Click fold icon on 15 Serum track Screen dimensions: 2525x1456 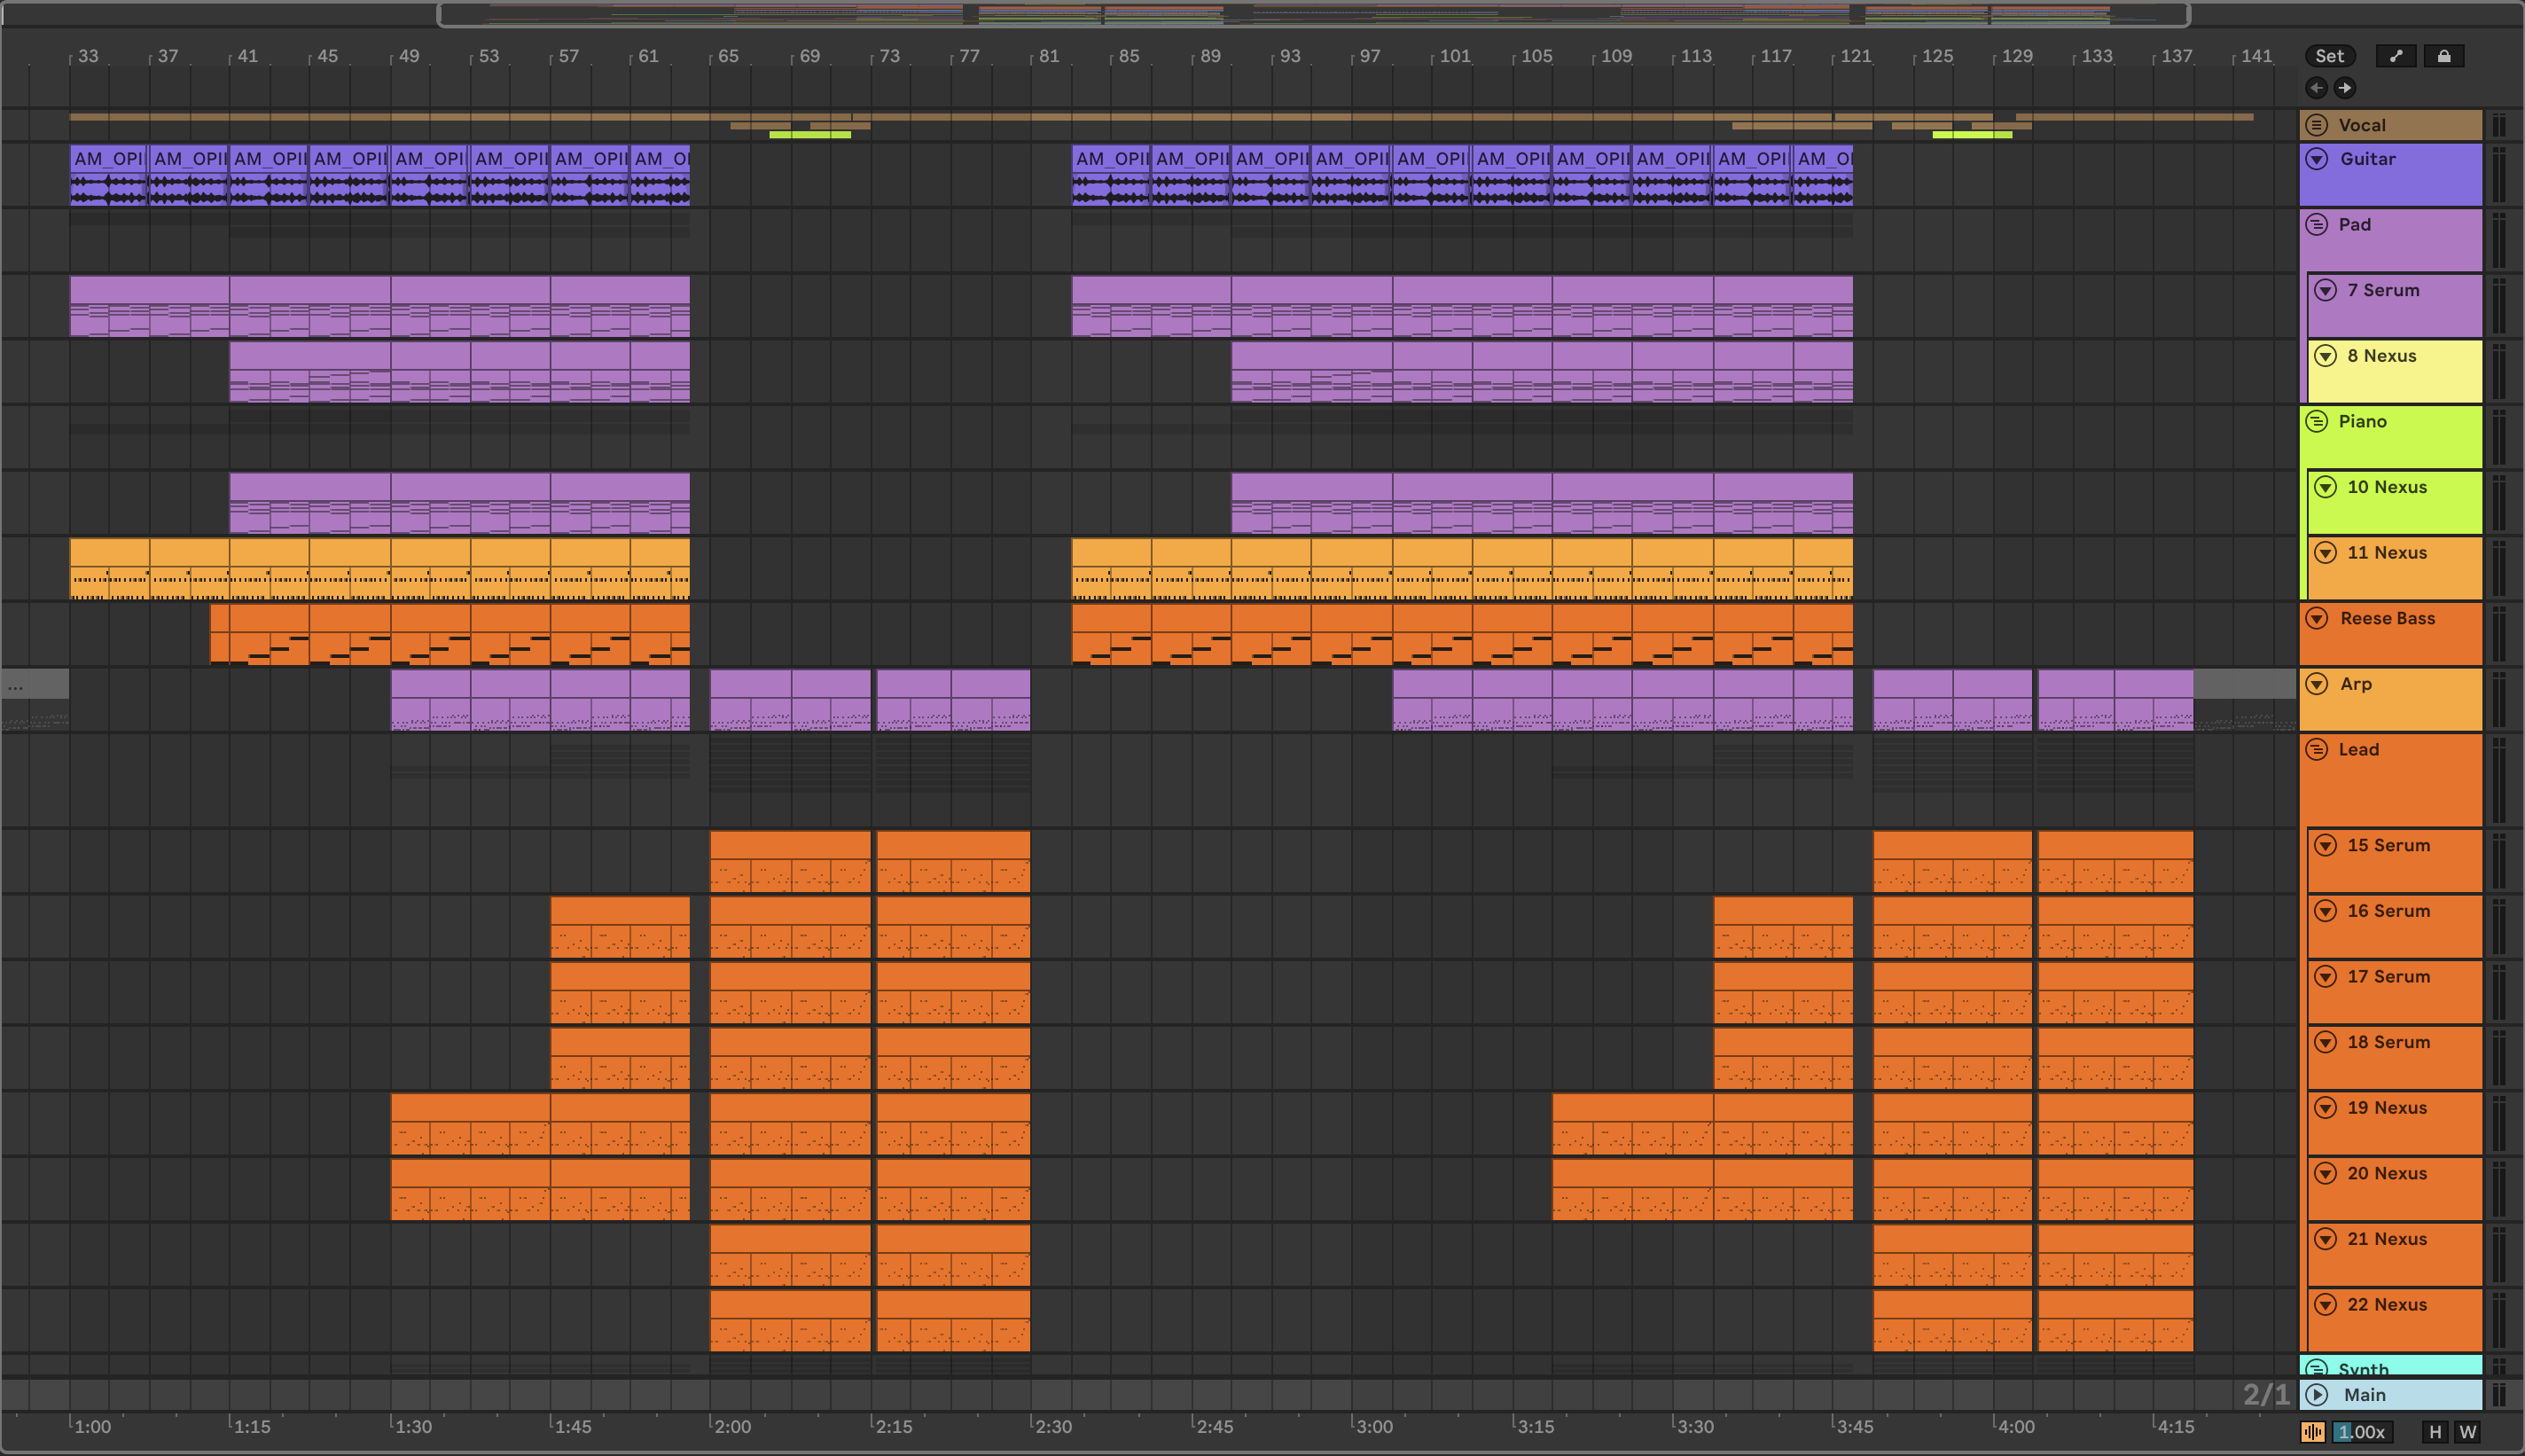(2326, 845)
